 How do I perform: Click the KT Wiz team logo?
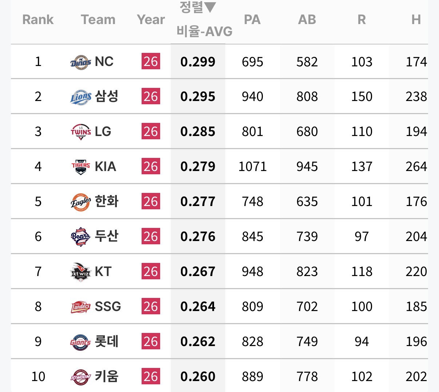pyautogui.click(x=80, y=272)
